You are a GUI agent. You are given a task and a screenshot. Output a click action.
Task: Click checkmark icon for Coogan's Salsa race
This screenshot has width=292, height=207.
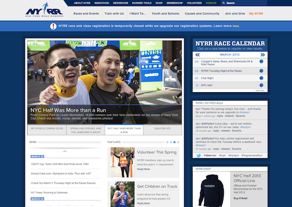pos(261,61)
